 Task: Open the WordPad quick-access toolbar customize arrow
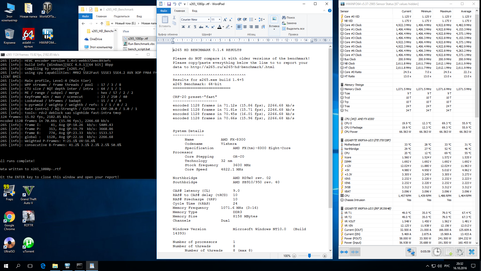click(185, 4)
